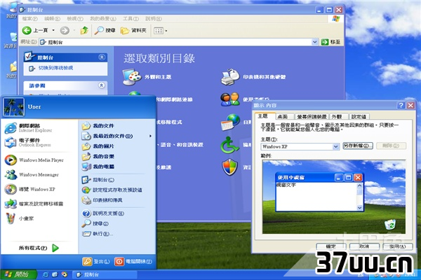The width and height of the screenshot is (421, 280).
Task: Switch to the 螢幕保護裝置 tab
Action: click(x=312, y=117)
